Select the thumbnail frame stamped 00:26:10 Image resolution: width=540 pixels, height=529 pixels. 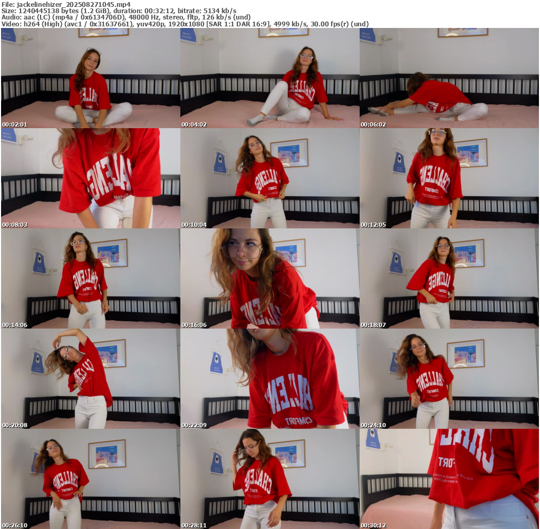[91, 479]
